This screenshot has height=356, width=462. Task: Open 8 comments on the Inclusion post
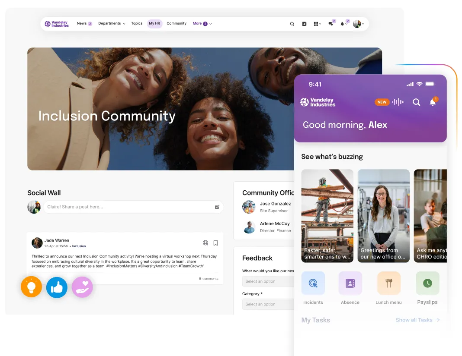tap(209, 278)
